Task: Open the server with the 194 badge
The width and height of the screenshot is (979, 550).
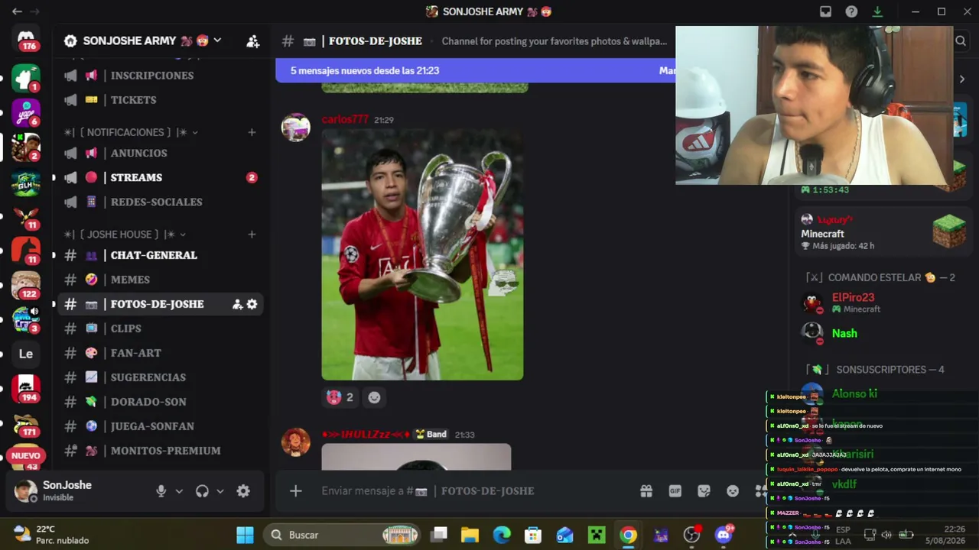Action: point(26,388)
